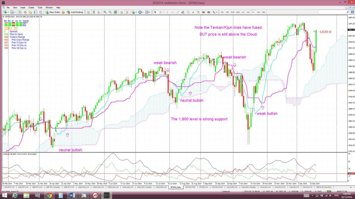Select the Text (A) tool
The height and width of the screenshot is (199, 355).
[x=193, y=12]
